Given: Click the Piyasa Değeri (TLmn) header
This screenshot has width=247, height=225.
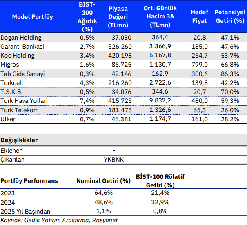Looking at the screenshot, I should pyautogui.click(x=118, y=17).
